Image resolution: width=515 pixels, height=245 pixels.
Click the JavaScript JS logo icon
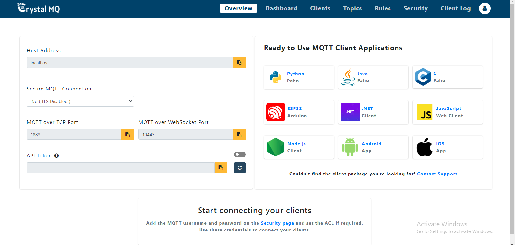coord(425,112)
